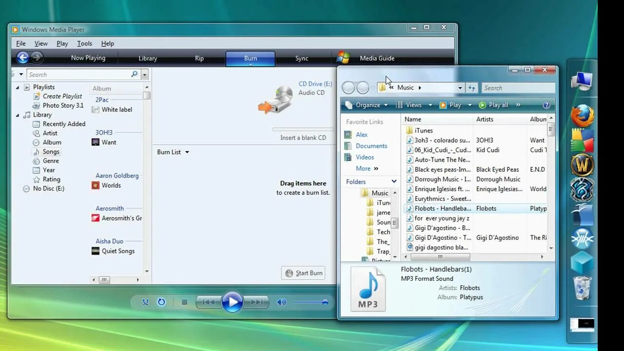Click the Media Player search magnifier icon

(135, 74)
